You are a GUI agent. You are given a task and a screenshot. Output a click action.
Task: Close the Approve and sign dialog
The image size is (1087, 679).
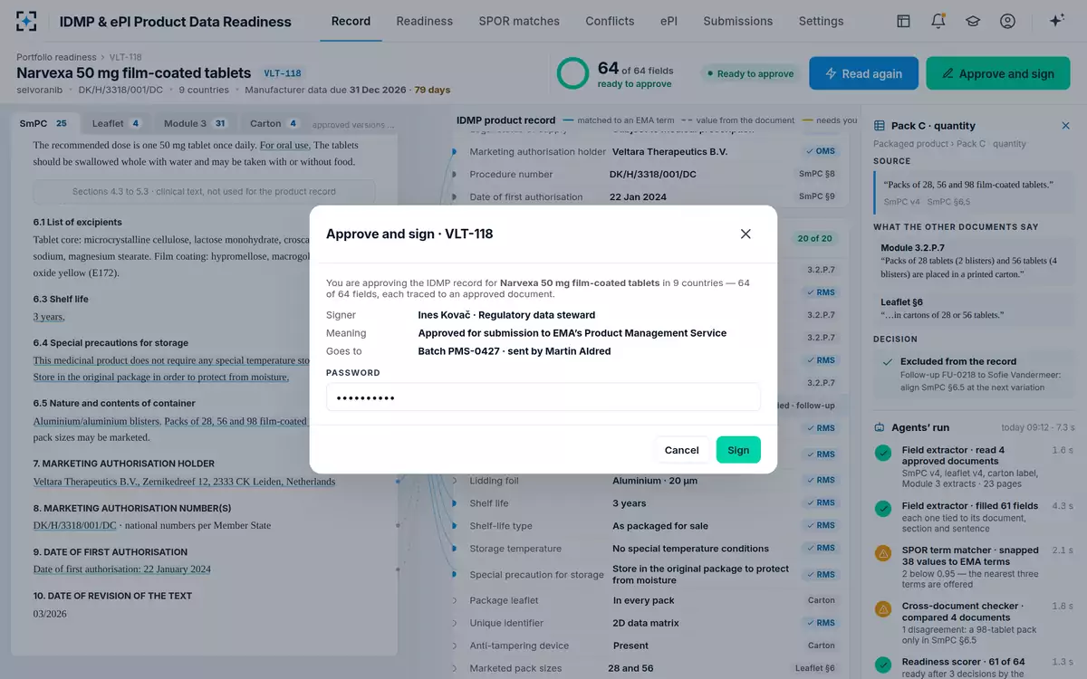(746, 234)
